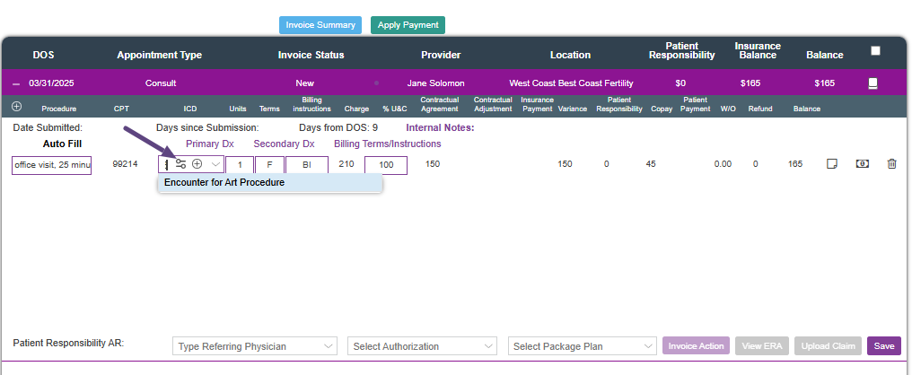Click the Invoice Summary button
The width and height of the screenshot is (912, 375).
point(320,25)
